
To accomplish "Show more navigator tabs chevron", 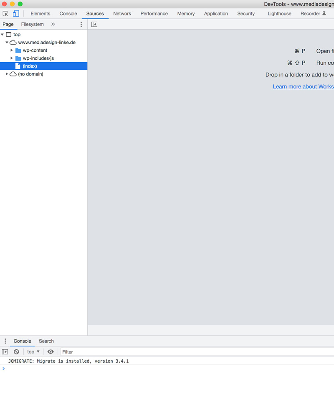I will click(x=53, y=24).
